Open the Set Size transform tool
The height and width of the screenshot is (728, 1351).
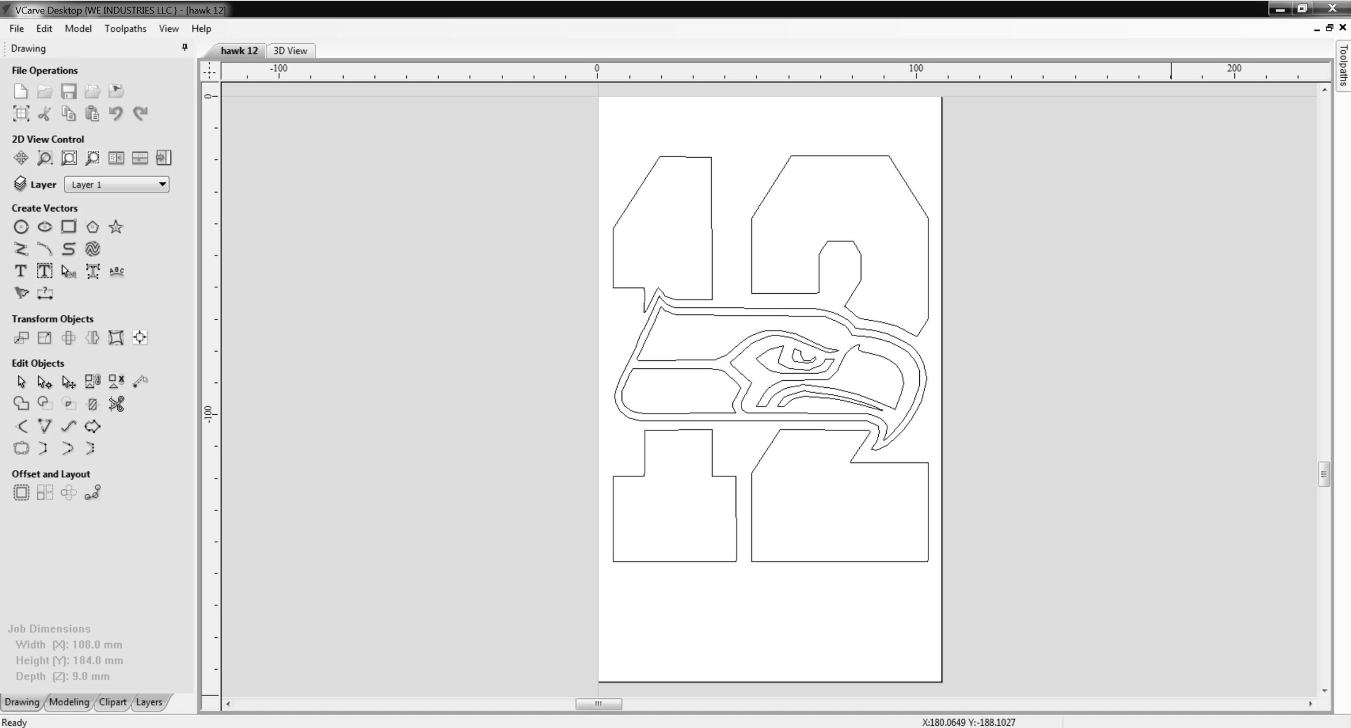click(x=45, y=338)
